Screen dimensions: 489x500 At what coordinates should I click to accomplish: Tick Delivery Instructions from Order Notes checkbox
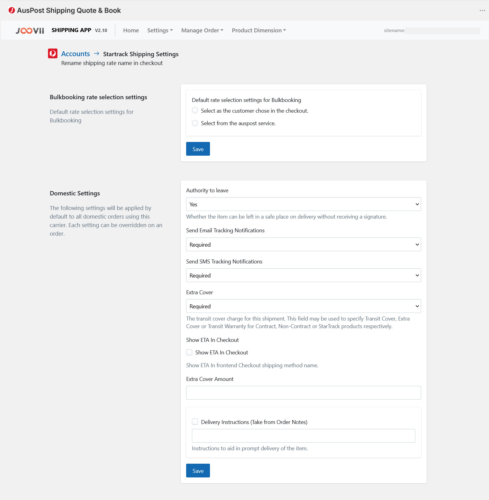pyautogui.click(x=195, y=422)
